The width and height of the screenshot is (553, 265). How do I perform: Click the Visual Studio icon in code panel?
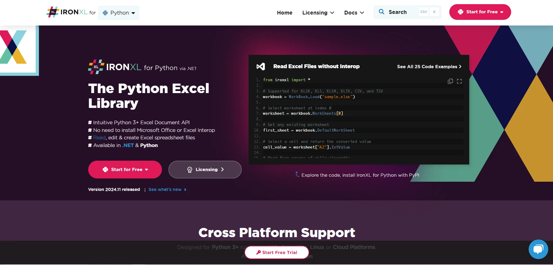[261, 66]
